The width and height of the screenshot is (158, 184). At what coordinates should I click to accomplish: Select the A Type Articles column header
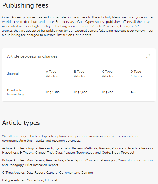pyautogui.click(x=52, y=74)
